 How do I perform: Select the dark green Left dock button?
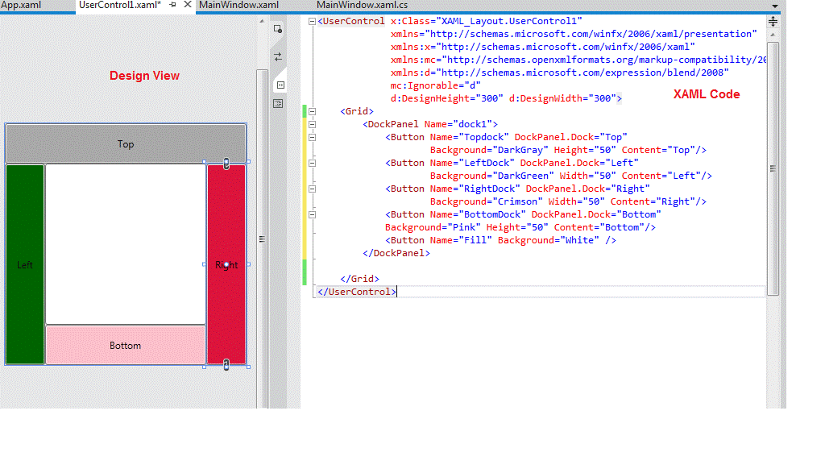tap(24, 264)
